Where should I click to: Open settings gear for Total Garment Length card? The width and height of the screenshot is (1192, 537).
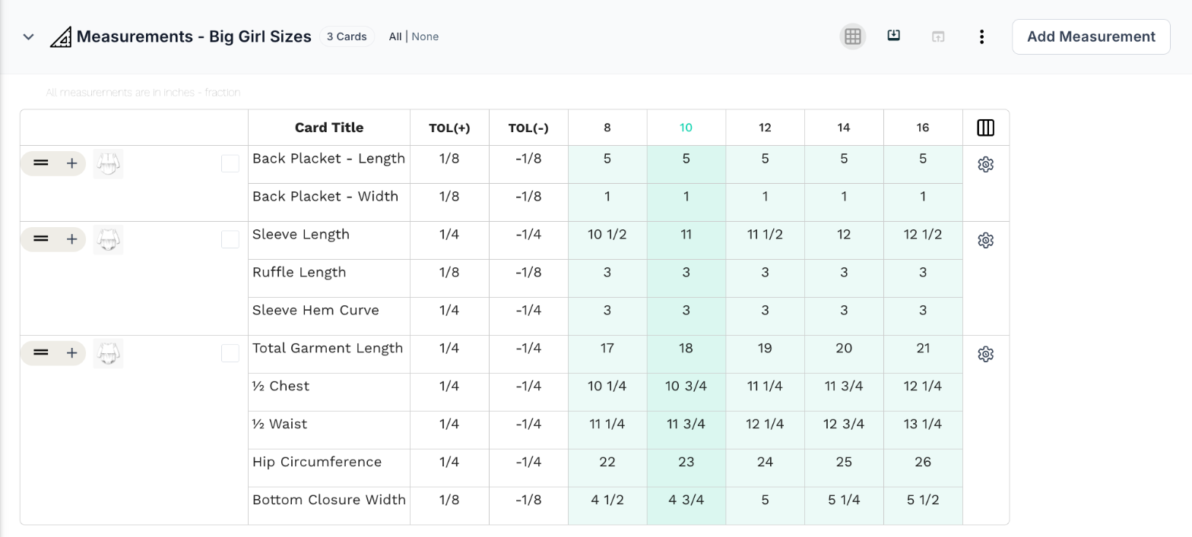tap(986, 354)
